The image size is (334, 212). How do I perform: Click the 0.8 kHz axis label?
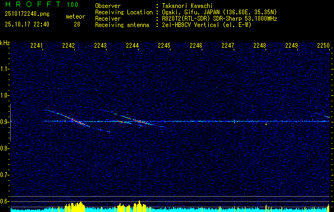[x=4, y=148]
